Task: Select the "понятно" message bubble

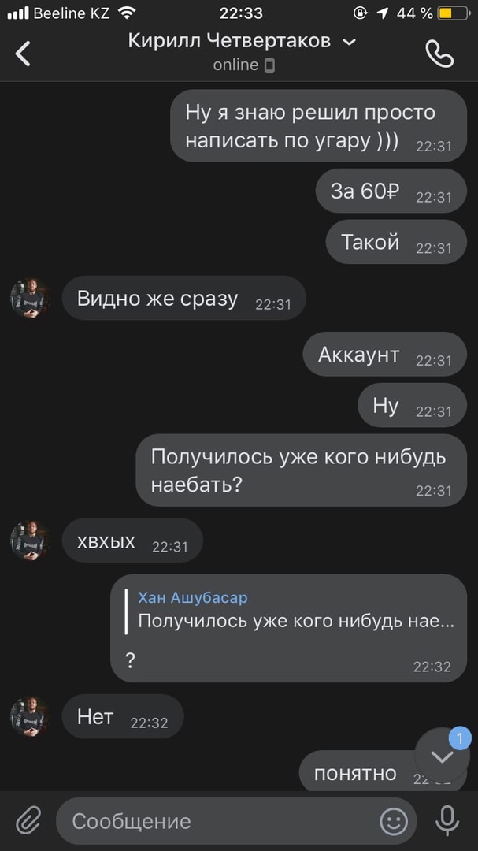Action: point(383,771)
